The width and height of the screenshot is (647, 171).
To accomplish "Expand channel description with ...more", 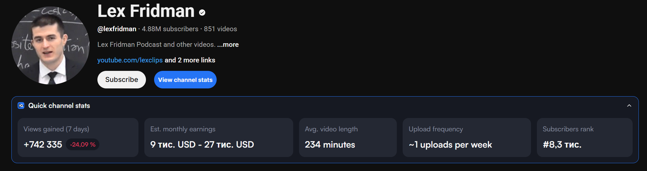I will click(x=228, y=45).
